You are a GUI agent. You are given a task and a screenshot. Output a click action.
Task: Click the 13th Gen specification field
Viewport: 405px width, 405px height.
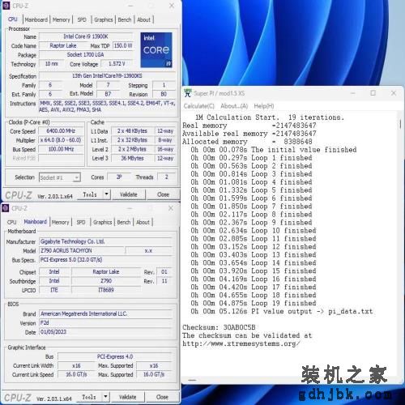click(107, 76)
